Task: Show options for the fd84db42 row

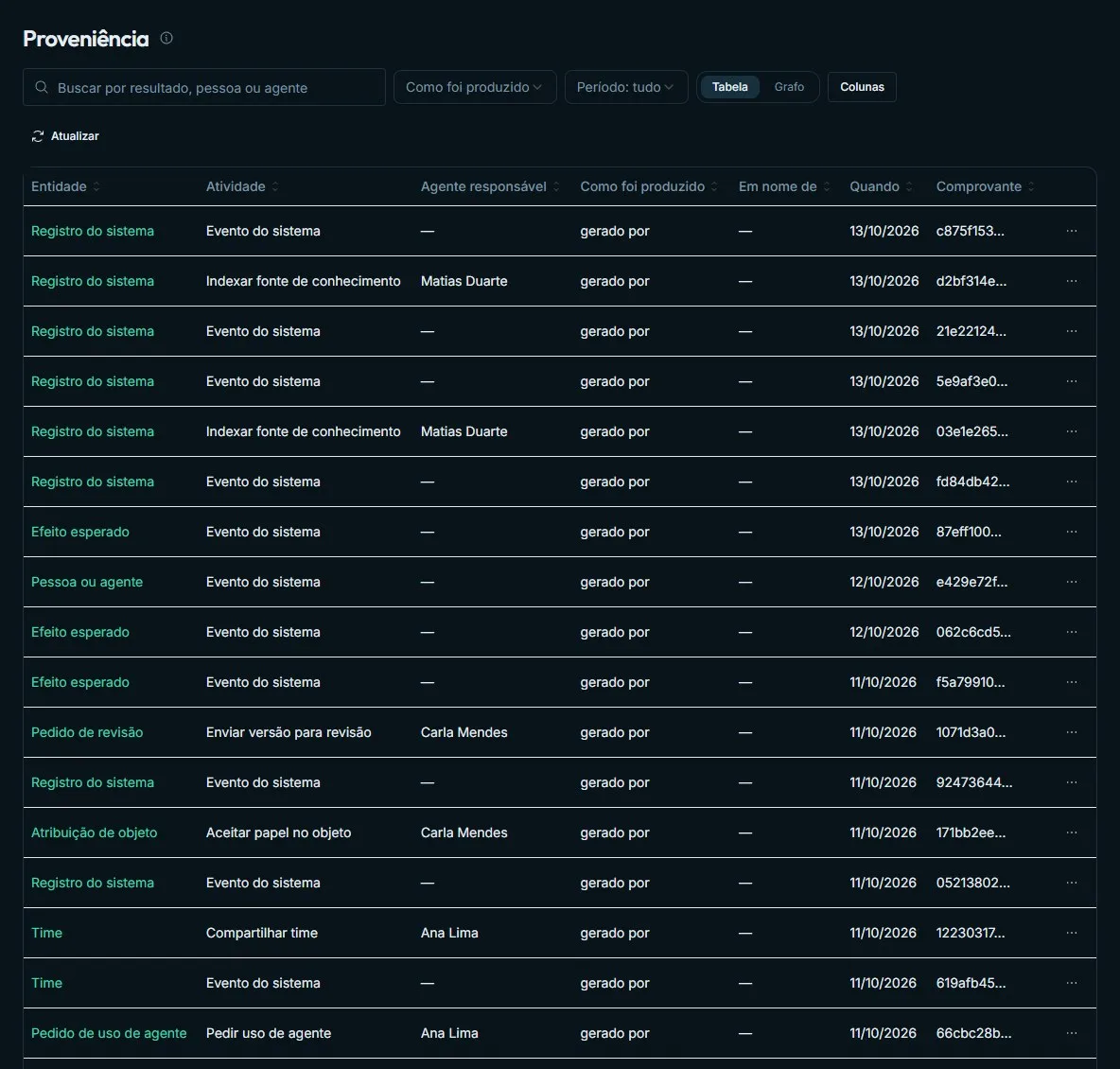Action: 1072,482
